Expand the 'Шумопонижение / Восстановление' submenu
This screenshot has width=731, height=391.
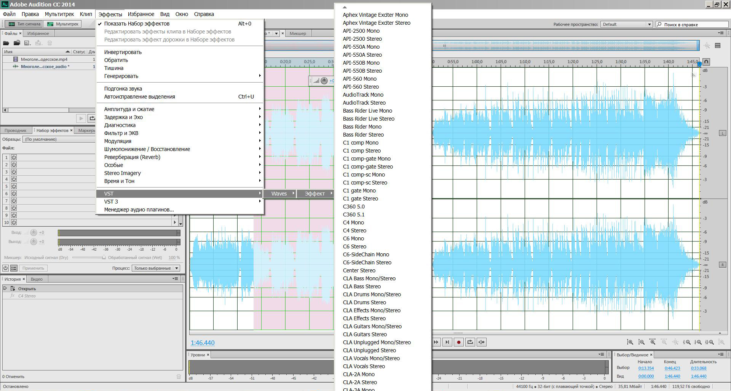pyautogui.click(x=180, y=149)
